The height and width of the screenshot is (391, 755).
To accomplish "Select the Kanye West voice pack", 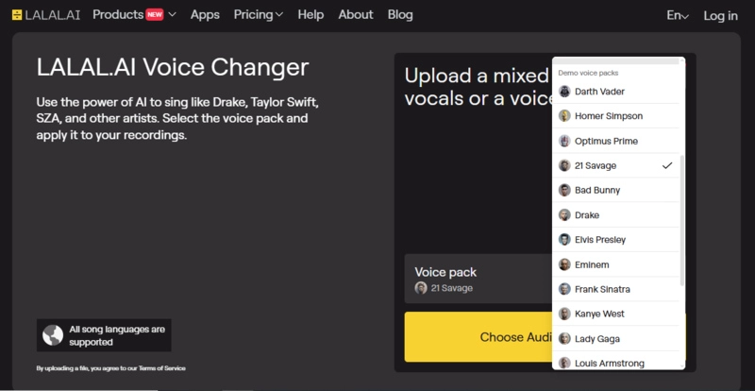I will click(x=616, y=314).
